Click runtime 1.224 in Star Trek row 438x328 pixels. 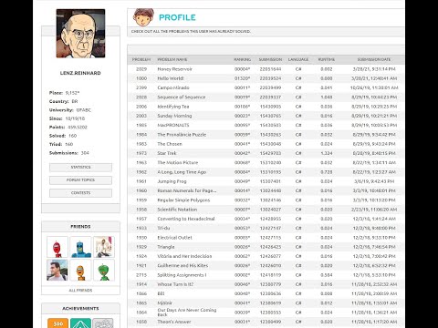[x=327, y=153]
